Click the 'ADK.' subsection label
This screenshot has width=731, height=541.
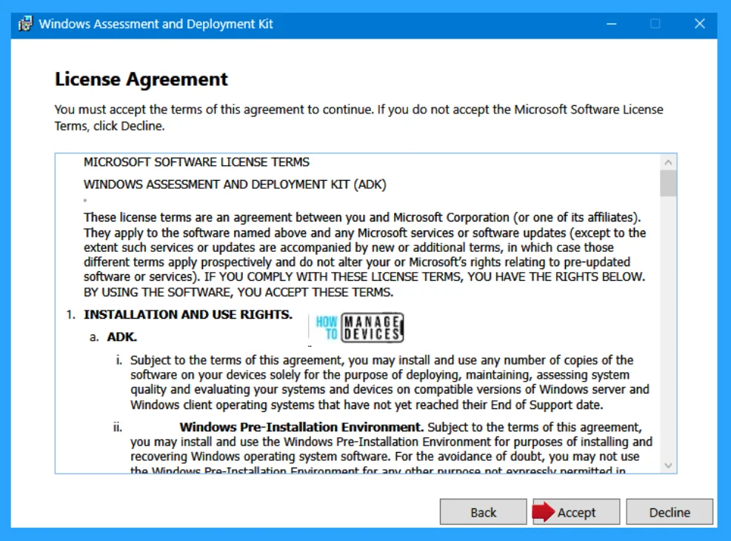[121, 336]
